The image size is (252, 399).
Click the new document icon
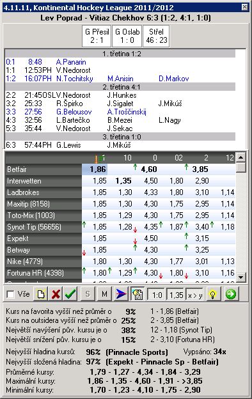tap(41, 294)
